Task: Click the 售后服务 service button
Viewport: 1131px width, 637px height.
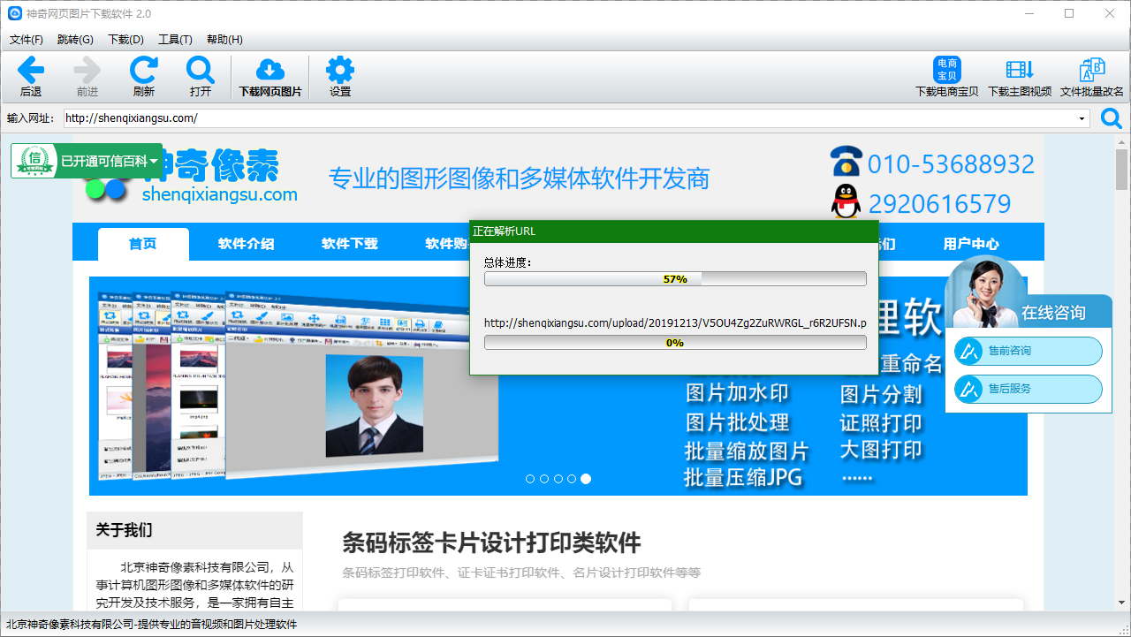Action: (1027, 389)
